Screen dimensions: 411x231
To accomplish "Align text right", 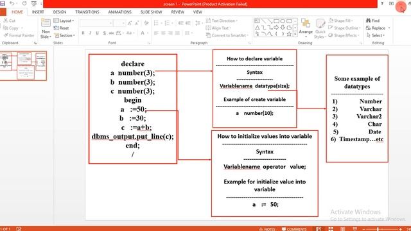I will (x=170, y=33).
